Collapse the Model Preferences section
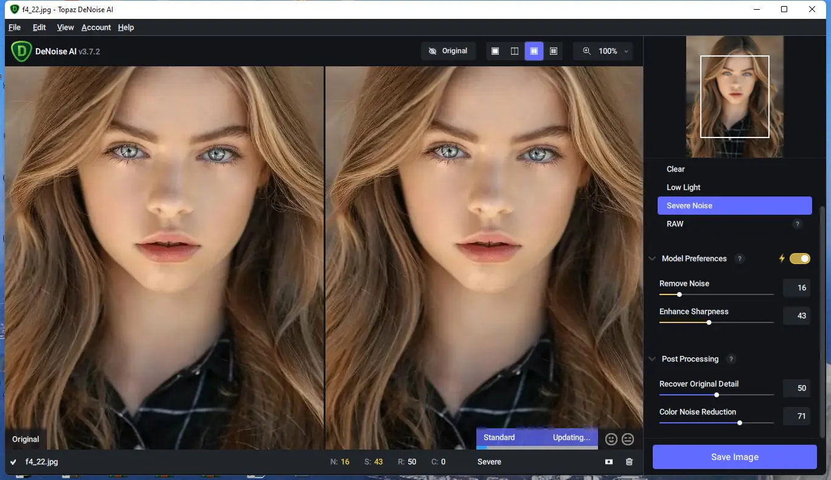Image resolution: width=831 pixels, height=480 pixels. point(652,259)
